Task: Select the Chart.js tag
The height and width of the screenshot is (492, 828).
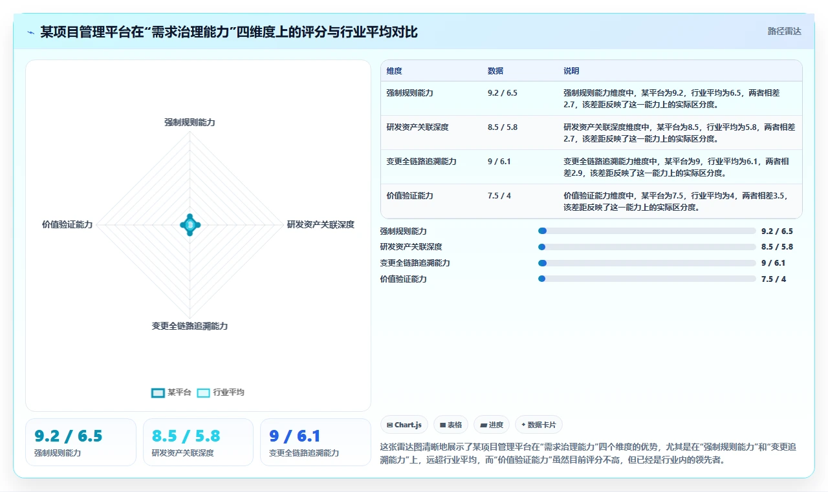Action: 404,425
